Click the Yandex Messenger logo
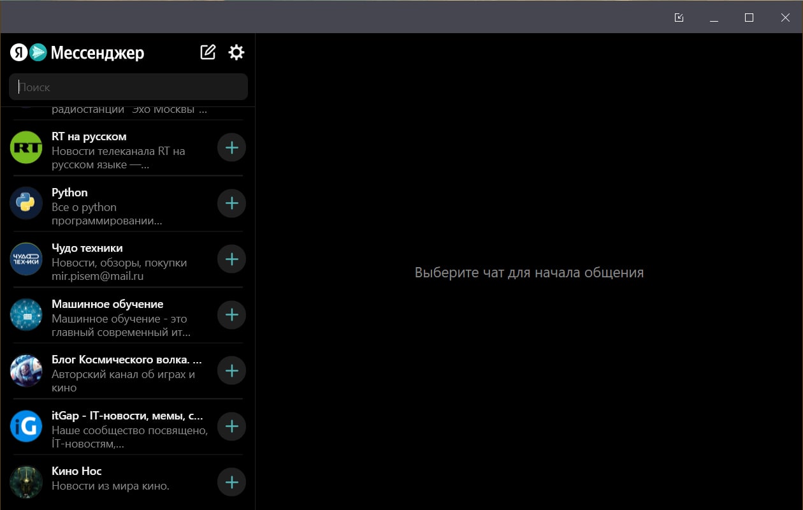This screenshot has height=510, width=803. pyautogui.click(x=77, y=53)
